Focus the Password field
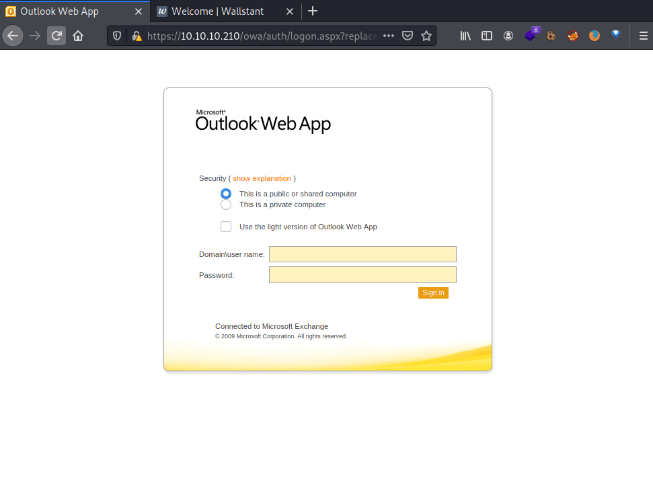This screenshot has height=497, width=653. coord(362,274)
